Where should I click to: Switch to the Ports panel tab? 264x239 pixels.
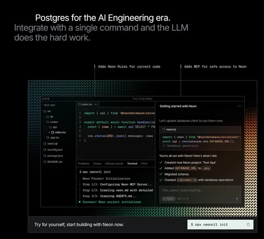pos(144,163)
